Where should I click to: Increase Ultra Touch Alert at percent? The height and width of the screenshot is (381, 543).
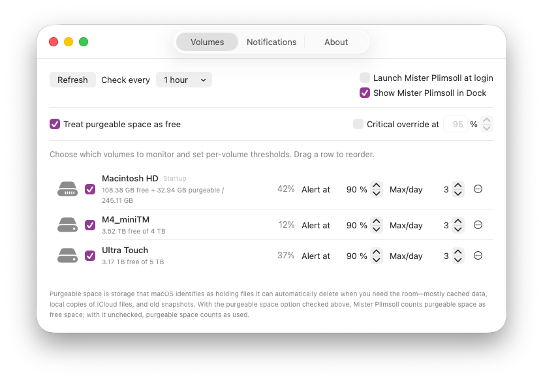point(377,252)
